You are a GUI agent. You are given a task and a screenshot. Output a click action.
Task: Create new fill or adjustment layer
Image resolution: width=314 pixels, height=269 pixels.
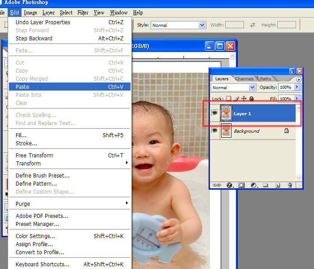(253, 185)
